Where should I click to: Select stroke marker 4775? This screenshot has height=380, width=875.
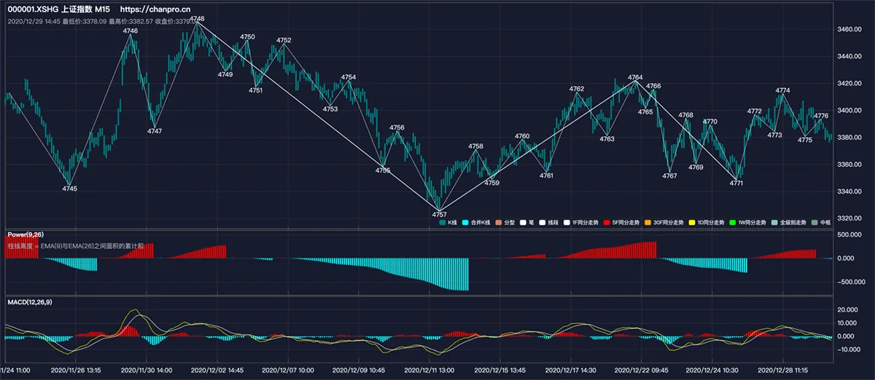pos(805,140)
